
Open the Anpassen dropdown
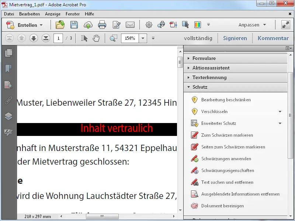[252, 25]
